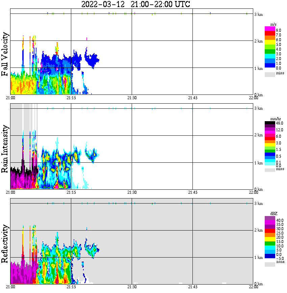Click the gray miss swatch in Rain Intensity legend
The height and width of the screenshot is (293, 287).
pos(270,170)
